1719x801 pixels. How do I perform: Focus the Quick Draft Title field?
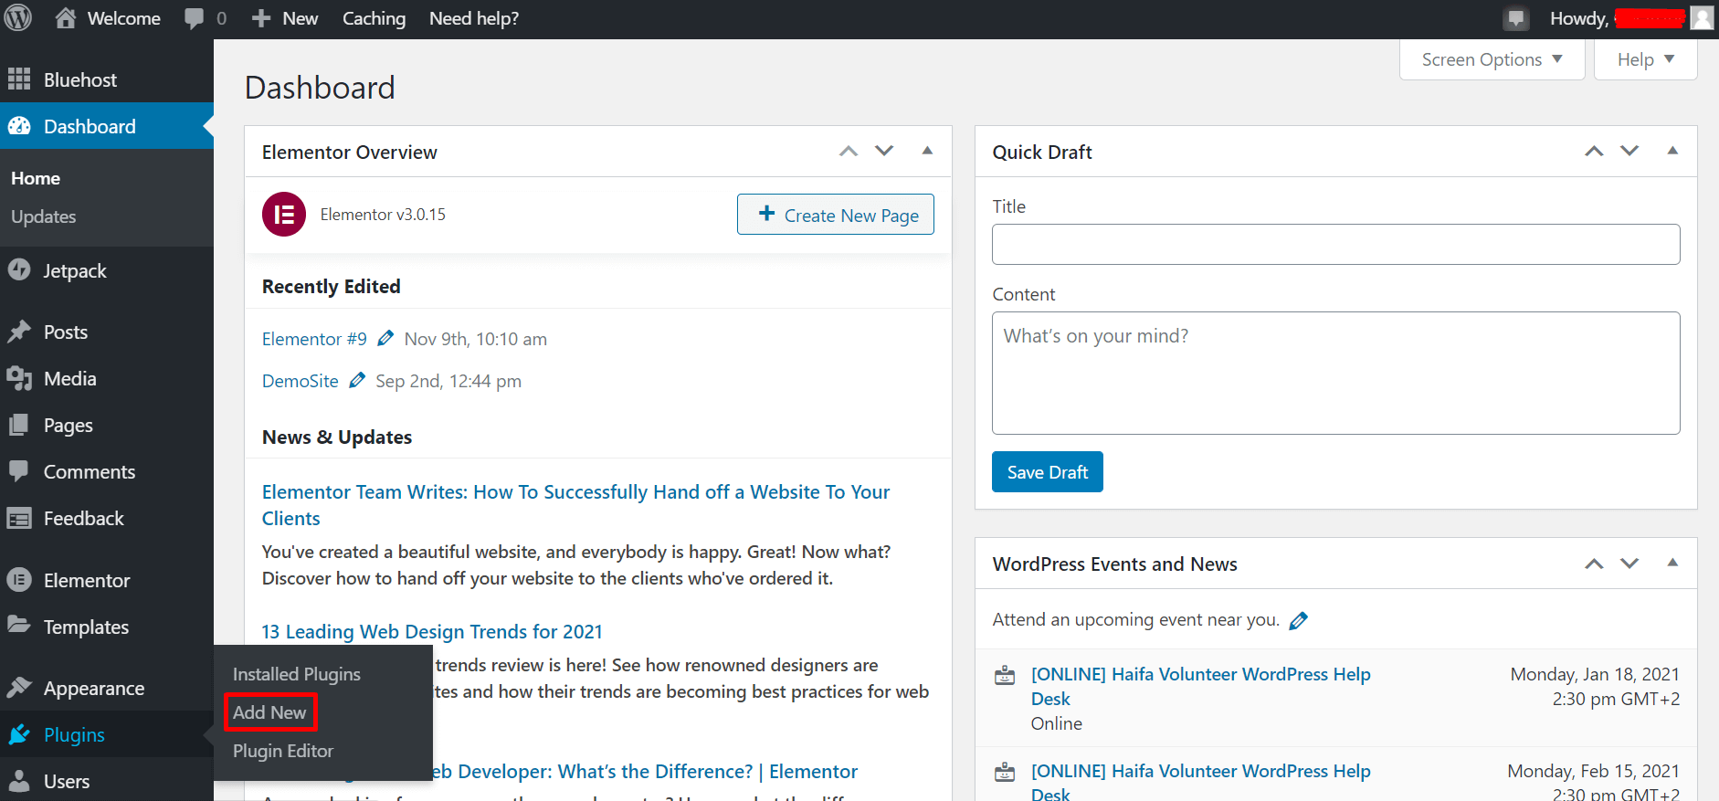(x=1336, y=245)
